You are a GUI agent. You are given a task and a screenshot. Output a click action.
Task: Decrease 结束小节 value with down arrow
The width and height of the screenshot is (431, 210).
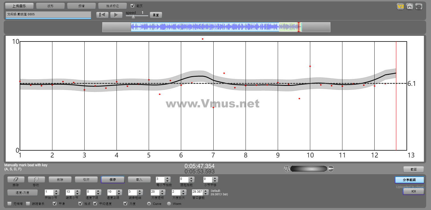point(77,194)
